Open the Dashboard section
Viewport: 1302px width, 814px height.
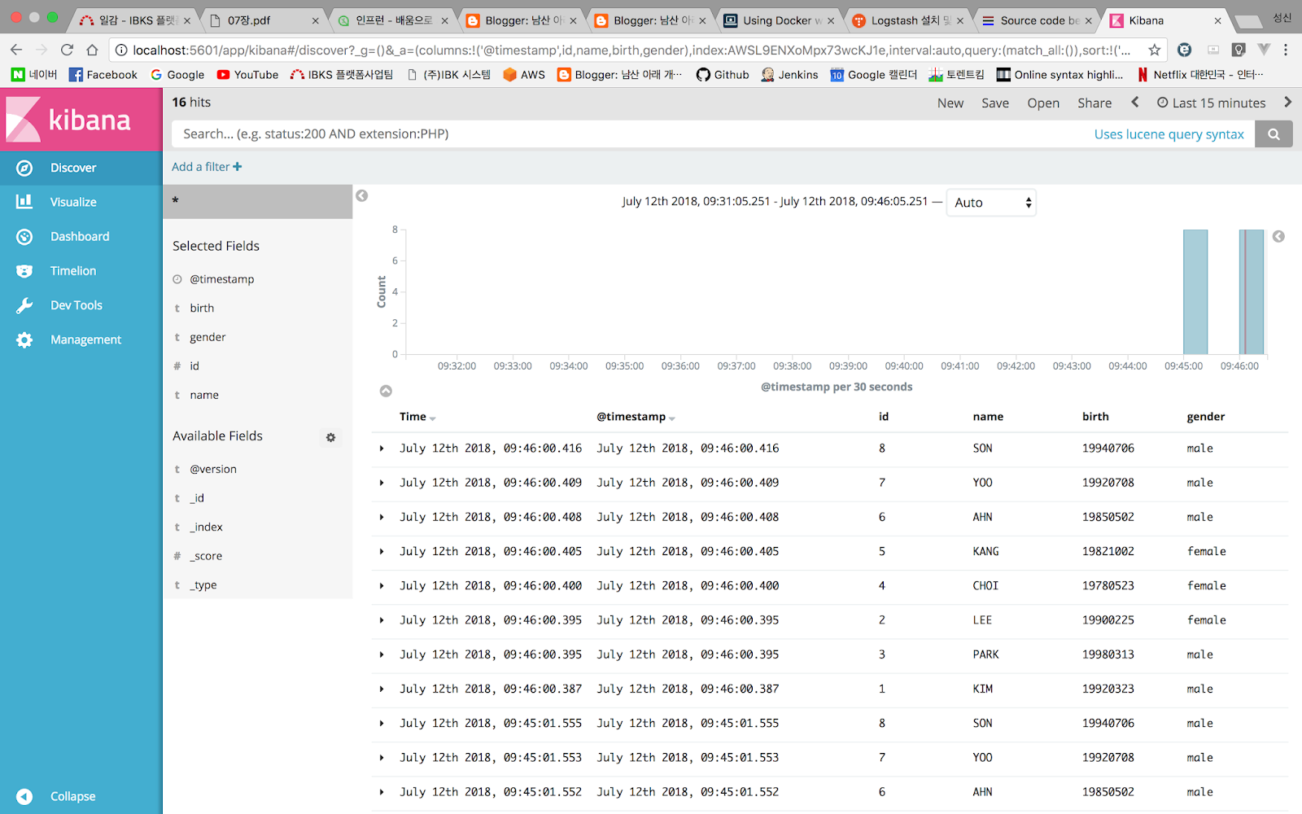pos(81,236)
